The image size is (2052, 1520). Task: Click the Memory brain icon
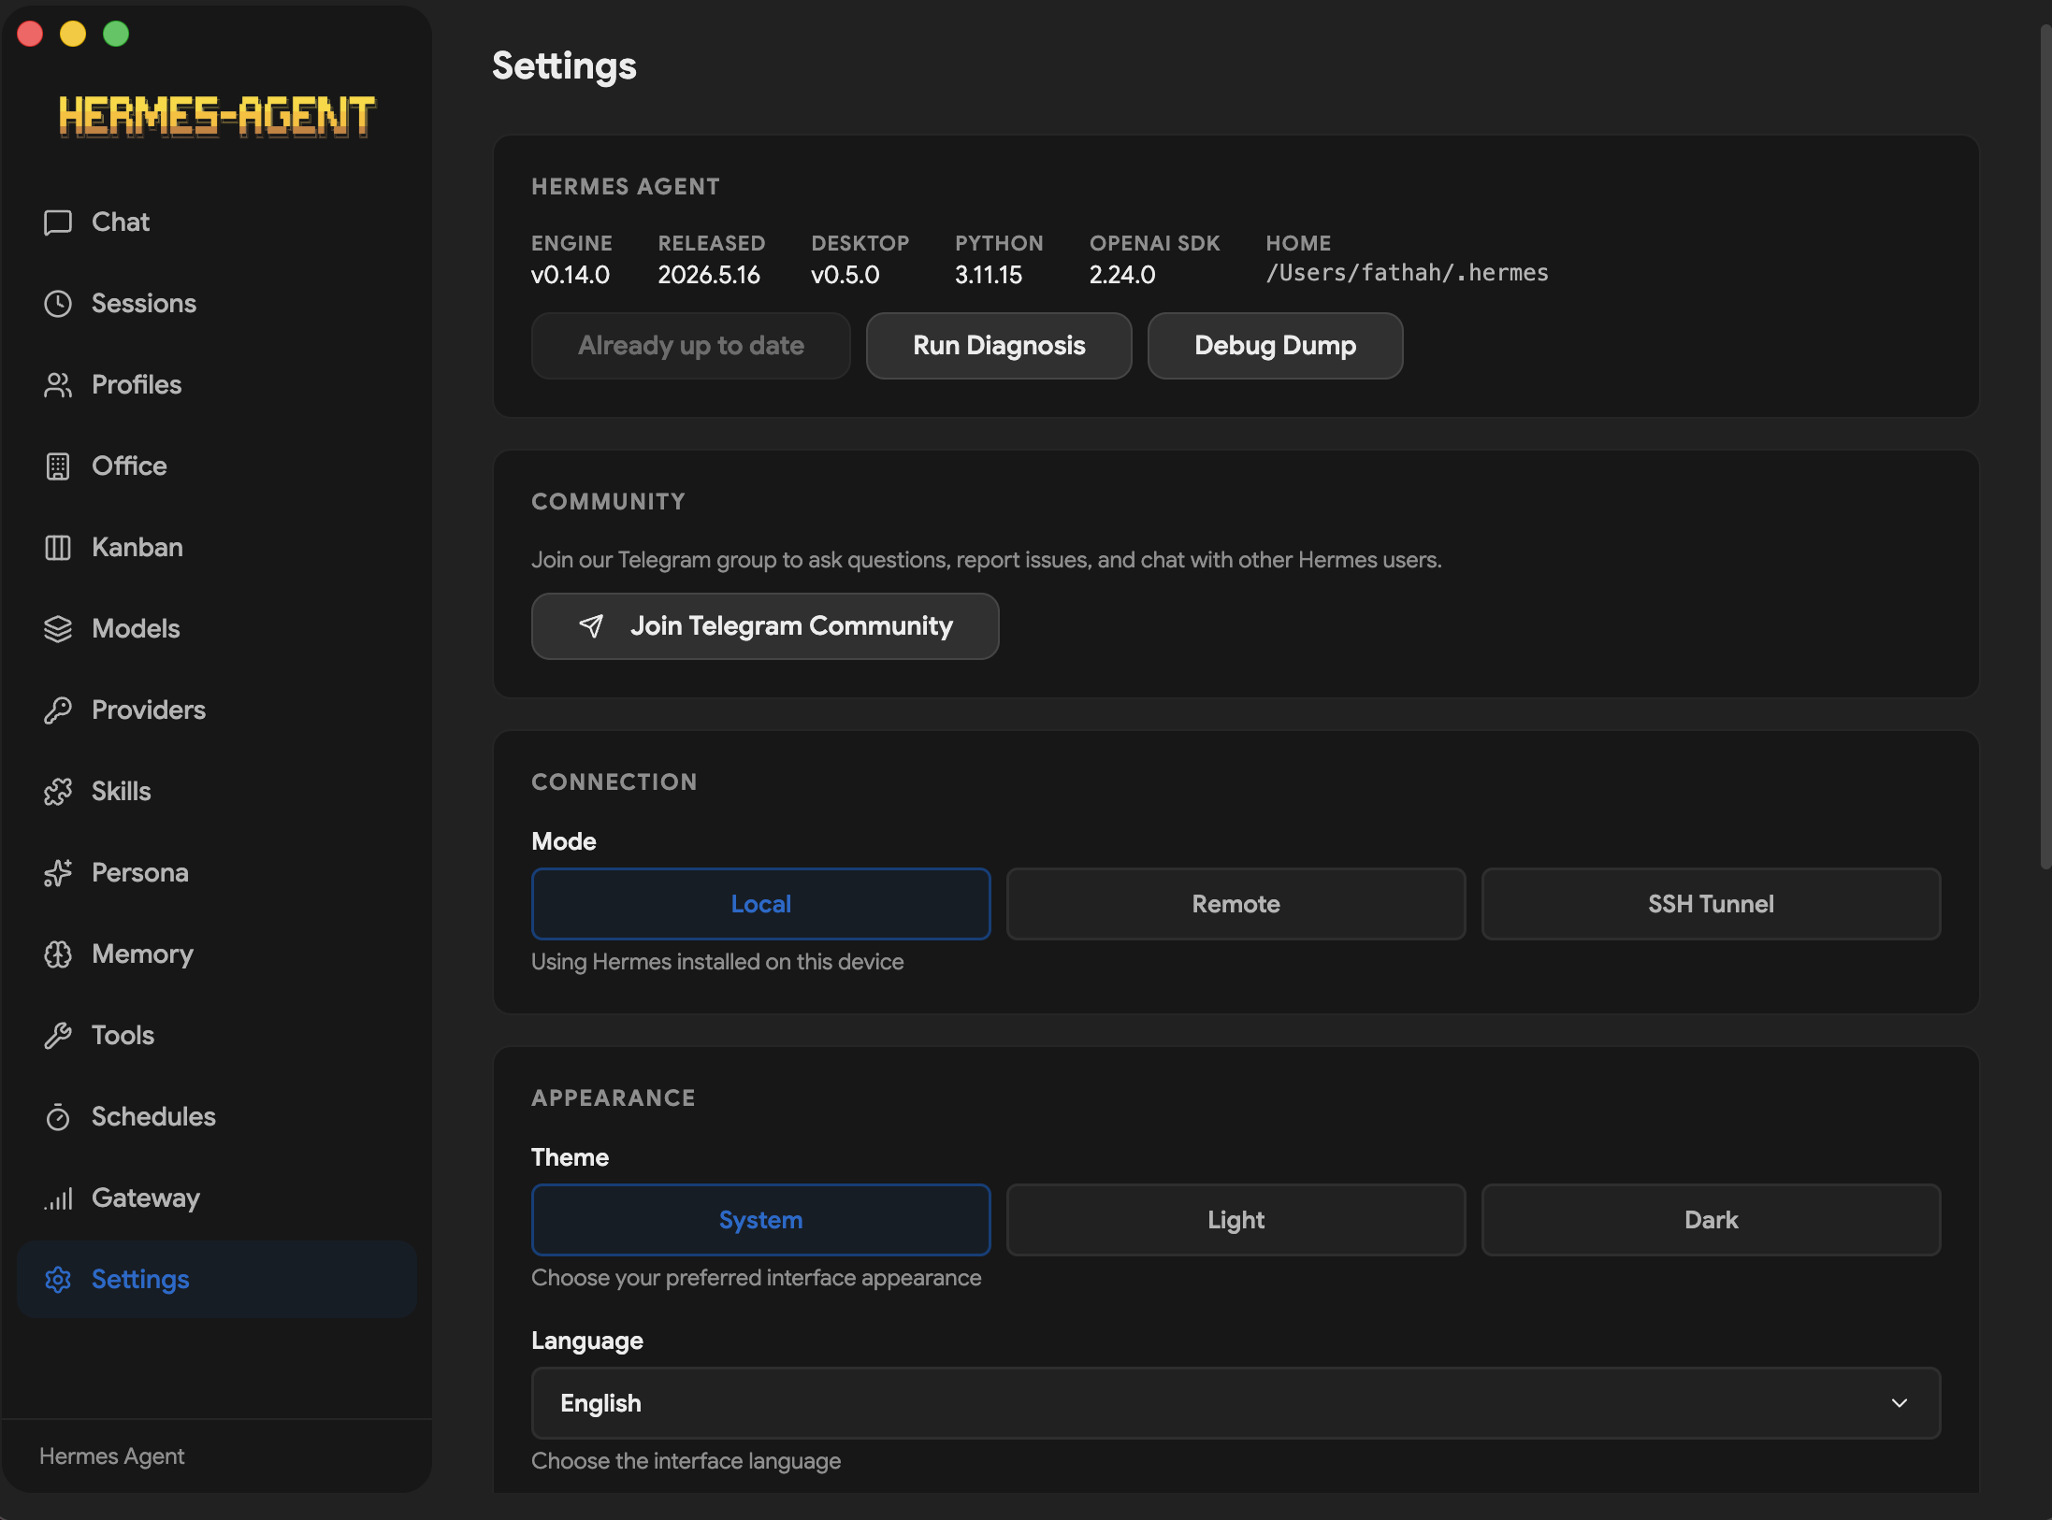(58, 954)
